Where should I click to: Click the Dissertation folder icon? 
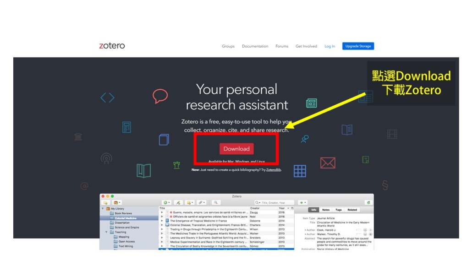tap(112, 223)
